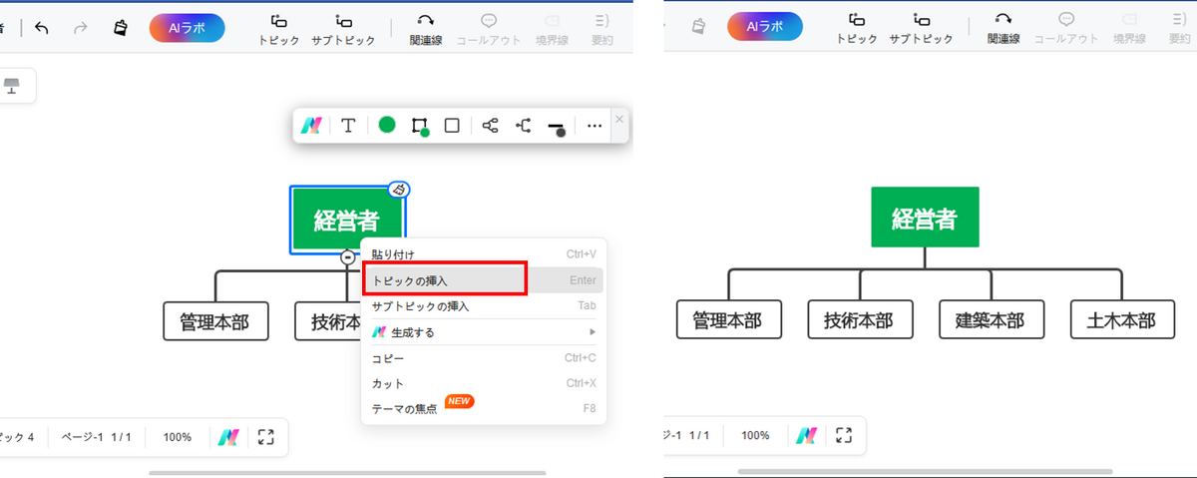The image size is (1197, 478).
Task: Click ページ-1 1/1 in left status bar
Action: click(97, 437)
